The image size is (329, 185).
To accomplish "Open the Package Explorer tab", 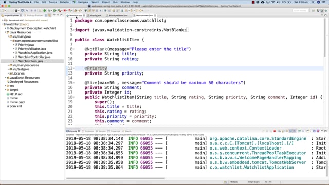I will point(34,15).
